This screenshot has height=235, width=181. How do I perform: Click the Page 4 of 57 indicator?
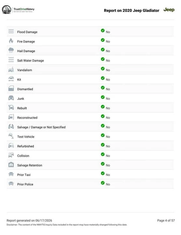pyautogui.click(x=166, y=220)
